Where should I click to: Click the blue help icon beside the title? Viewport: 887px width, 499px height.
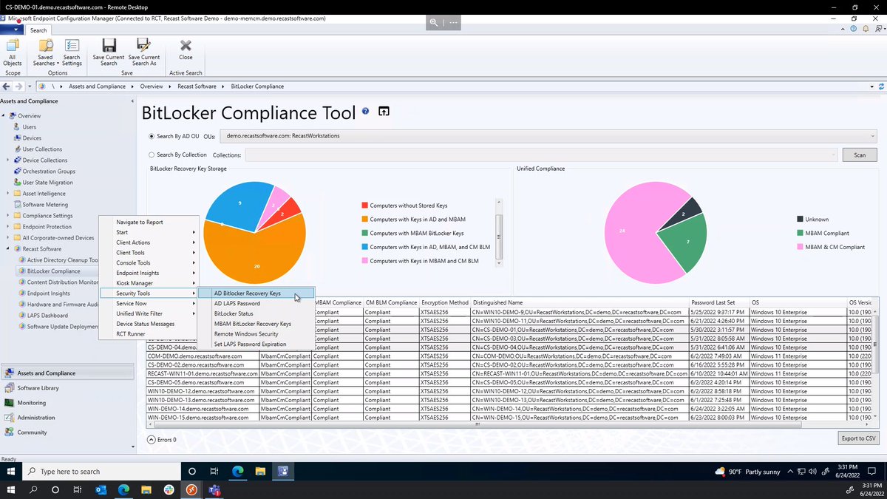[x=365, y=111]
